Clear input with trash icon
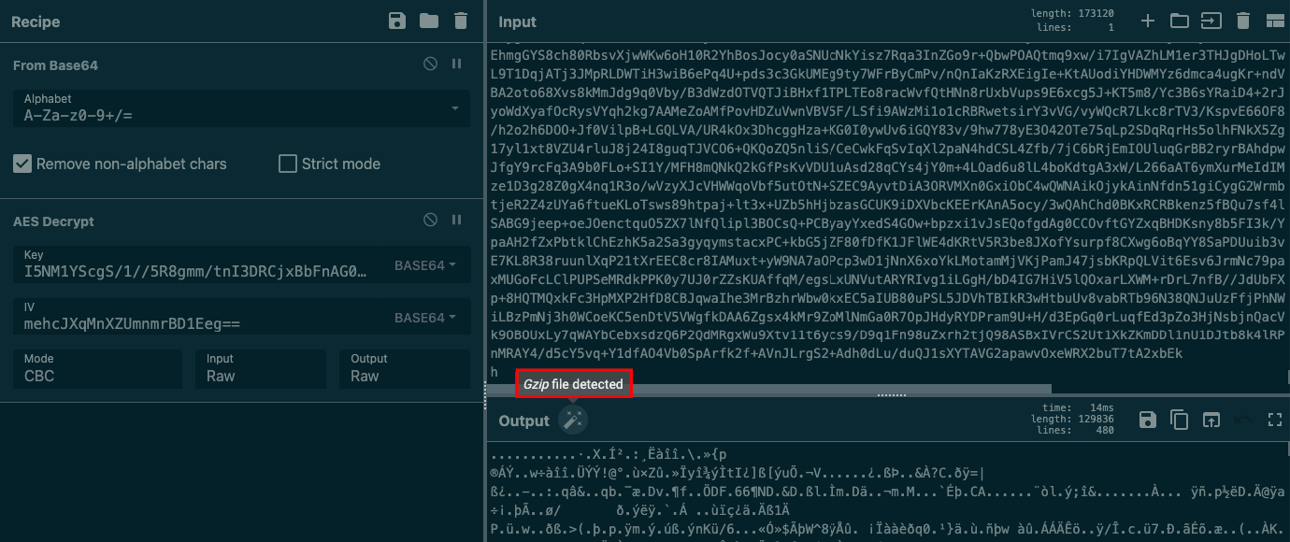 [1242, 21]
